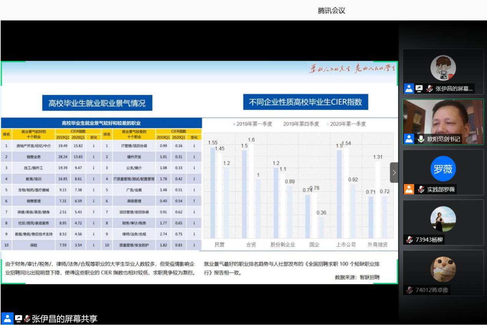
Task: Collapse the participant sidebar with chevron arrow
Action: (x=394, y=173)
